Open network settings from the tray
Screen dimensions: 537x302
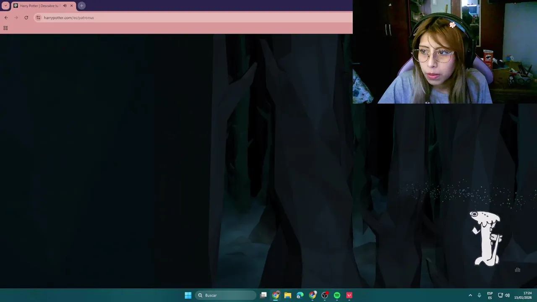pyautogui.click(x=501, y=295)
